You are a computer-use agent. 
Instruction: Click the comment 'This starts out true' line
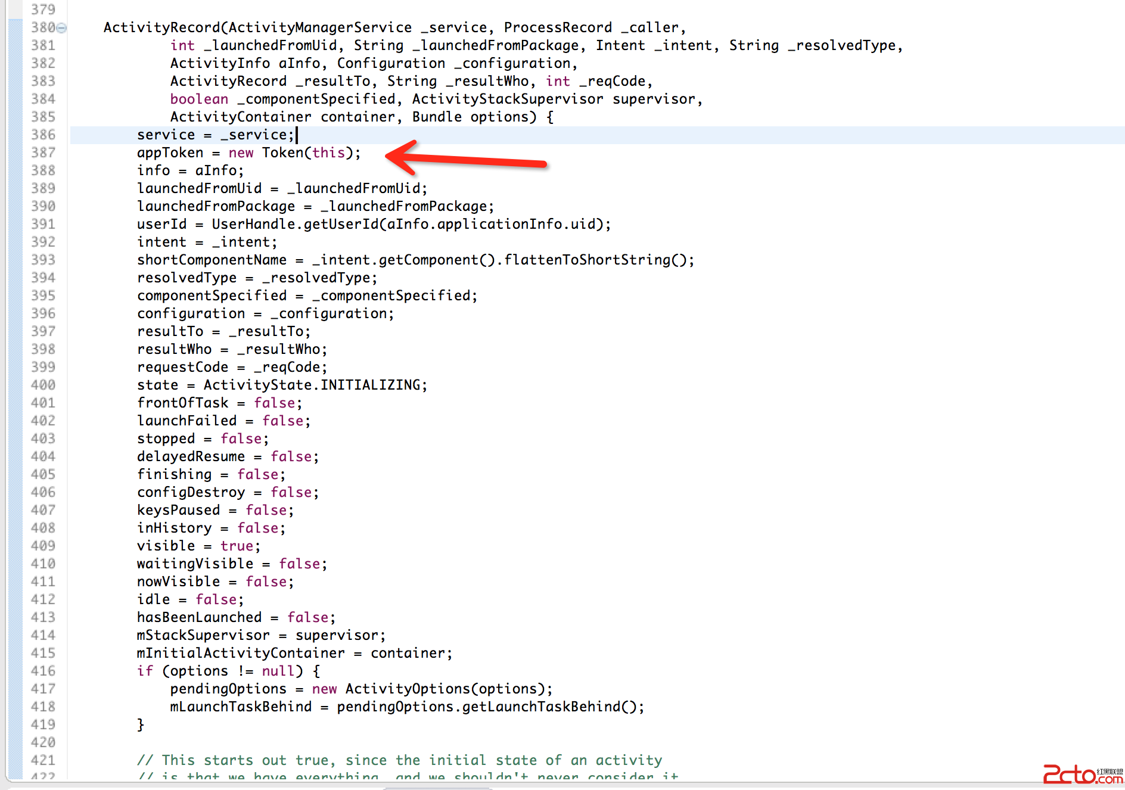pyautogui.click(x=400, y=760)
